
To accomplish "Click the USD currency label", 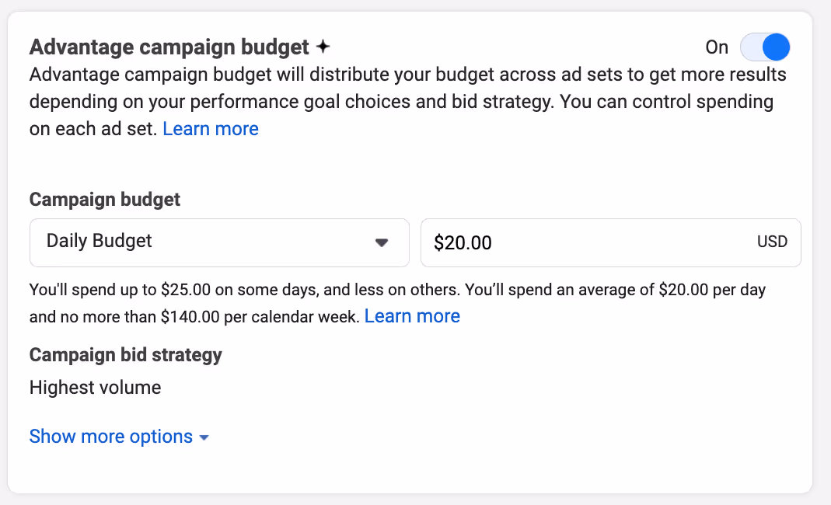I will pyautogui.click(x=772, y=242).
